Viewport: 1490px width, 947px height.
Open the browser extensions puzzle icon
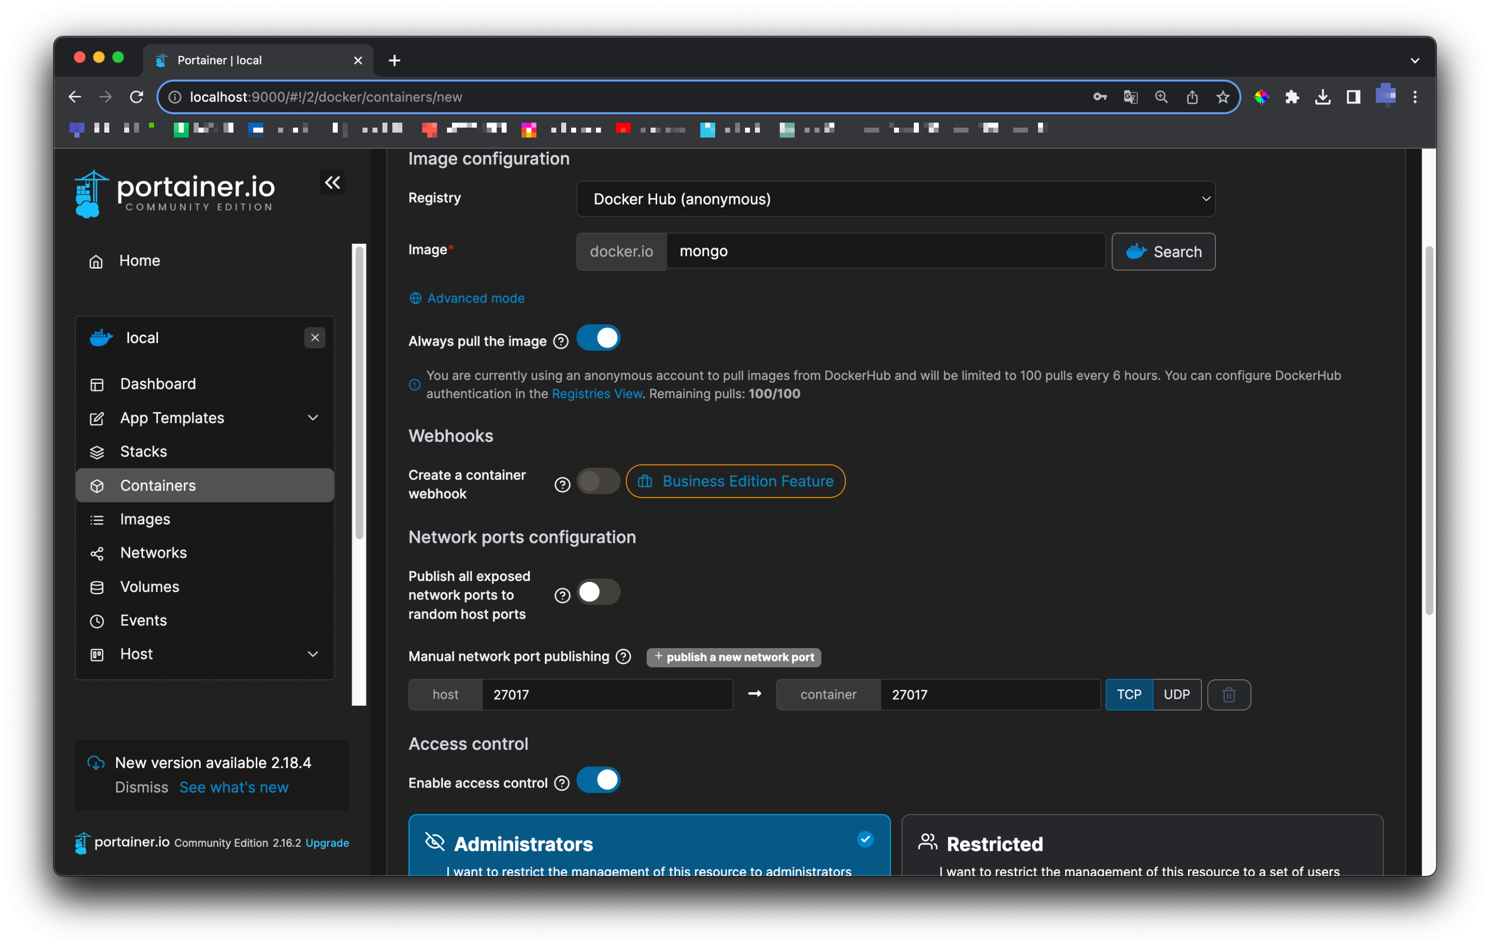[x=1291, y=97]
